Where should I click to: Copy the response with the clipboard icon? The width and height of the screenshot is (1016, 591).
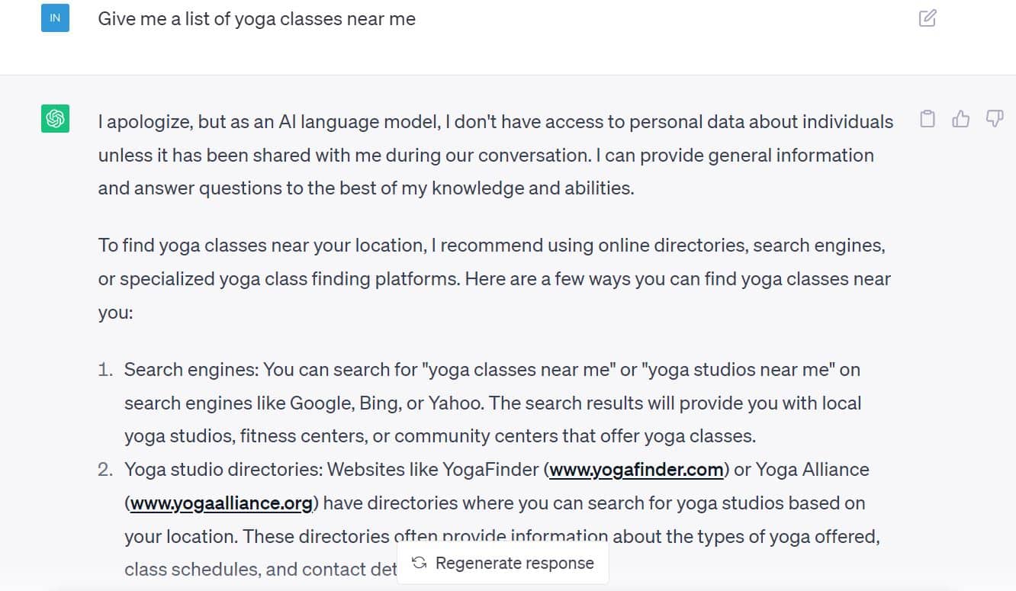click(928, 119)
